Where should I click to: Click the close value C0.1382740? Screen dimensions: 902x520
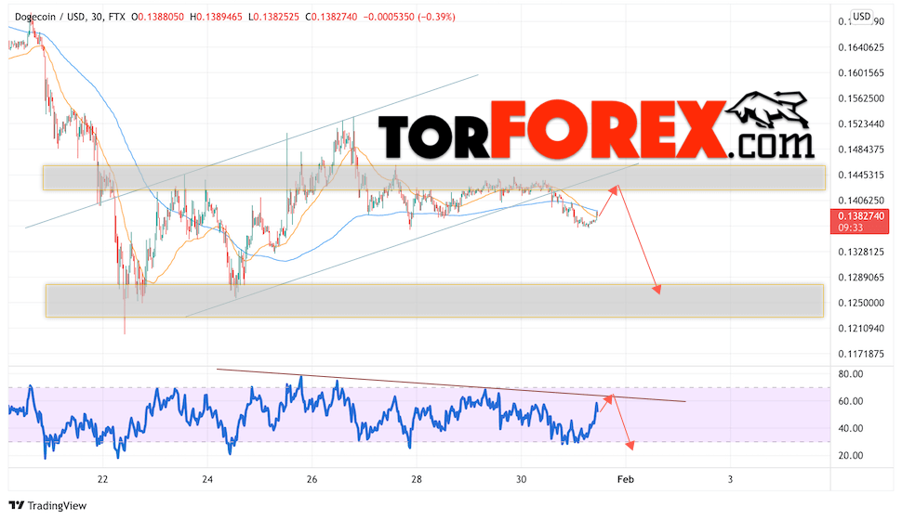click(331, 18)
